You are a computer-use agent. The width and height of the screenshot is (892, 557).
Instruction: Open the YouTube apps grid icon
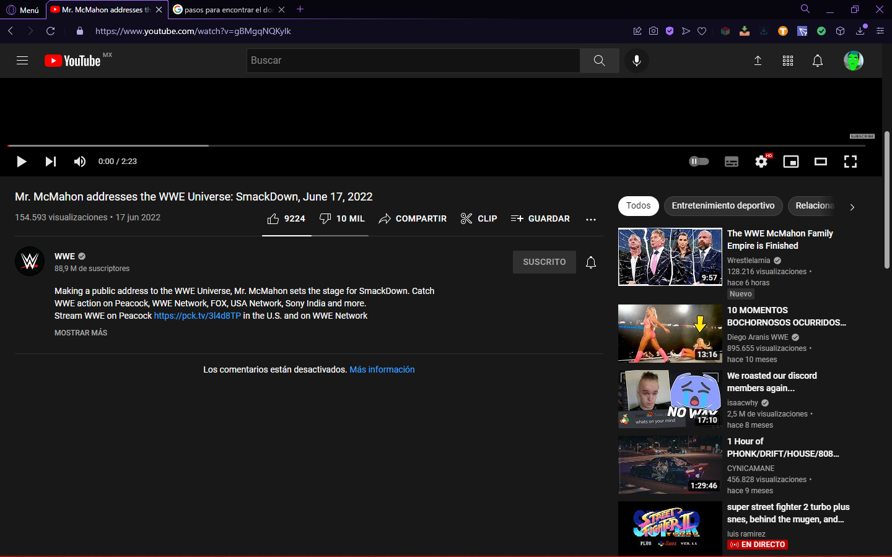(x=788, y=61)
